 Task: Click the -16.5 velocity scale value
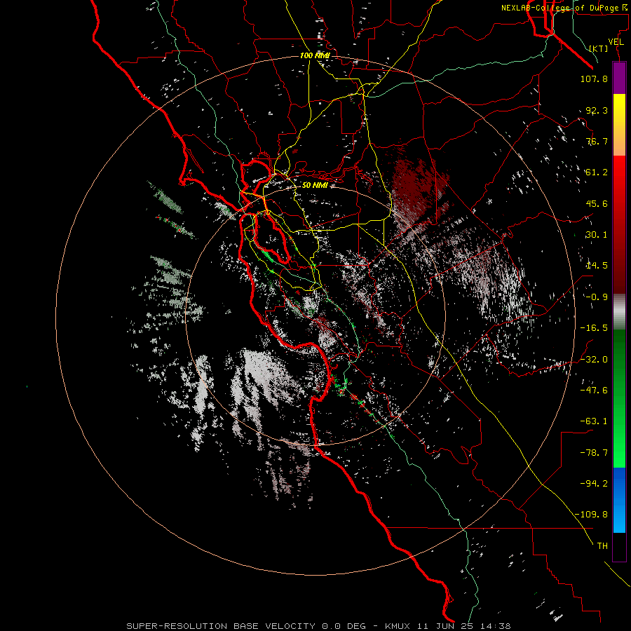tap(594, 328)
